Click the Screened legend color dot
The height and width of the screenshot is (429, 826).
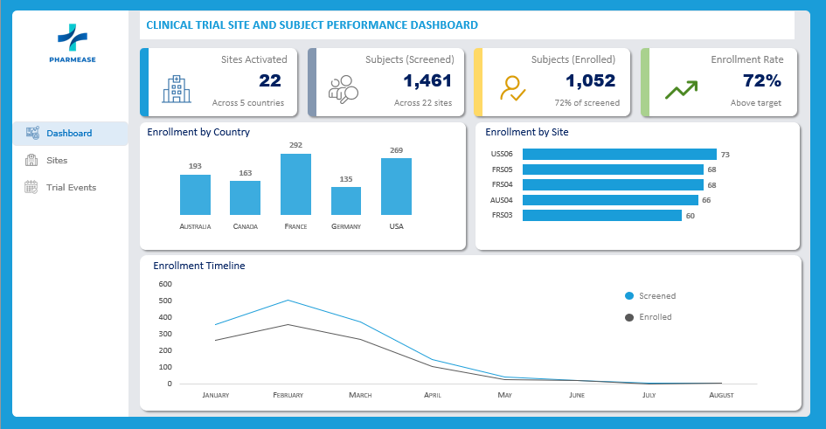[629, 296]
